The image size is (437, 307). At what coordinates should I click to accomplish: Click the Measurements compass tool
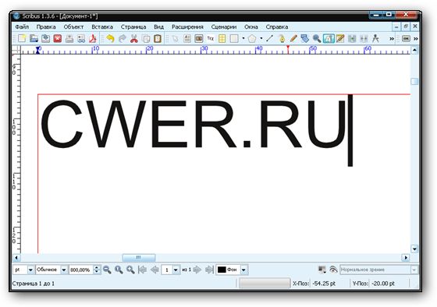[375, 38]
